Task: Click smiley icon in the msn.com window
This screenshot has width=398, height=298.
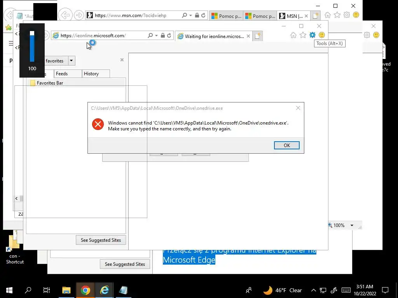Action: [x=356, y=15]
